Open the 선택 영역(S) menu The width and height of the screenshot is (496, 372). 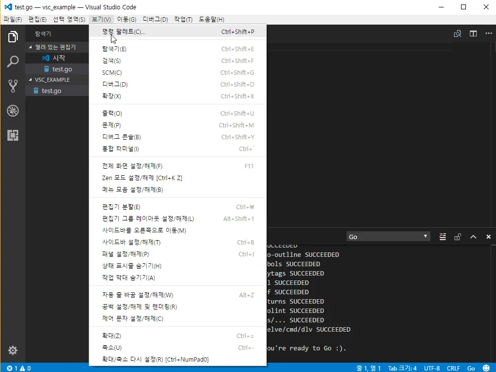(x=69, y=19)
